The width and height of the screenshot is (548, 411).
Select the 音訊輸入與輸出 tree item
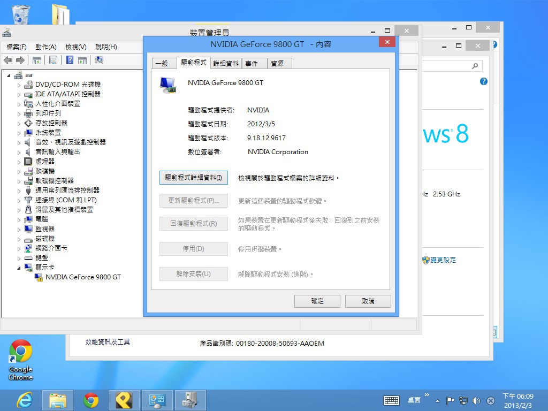58,152
